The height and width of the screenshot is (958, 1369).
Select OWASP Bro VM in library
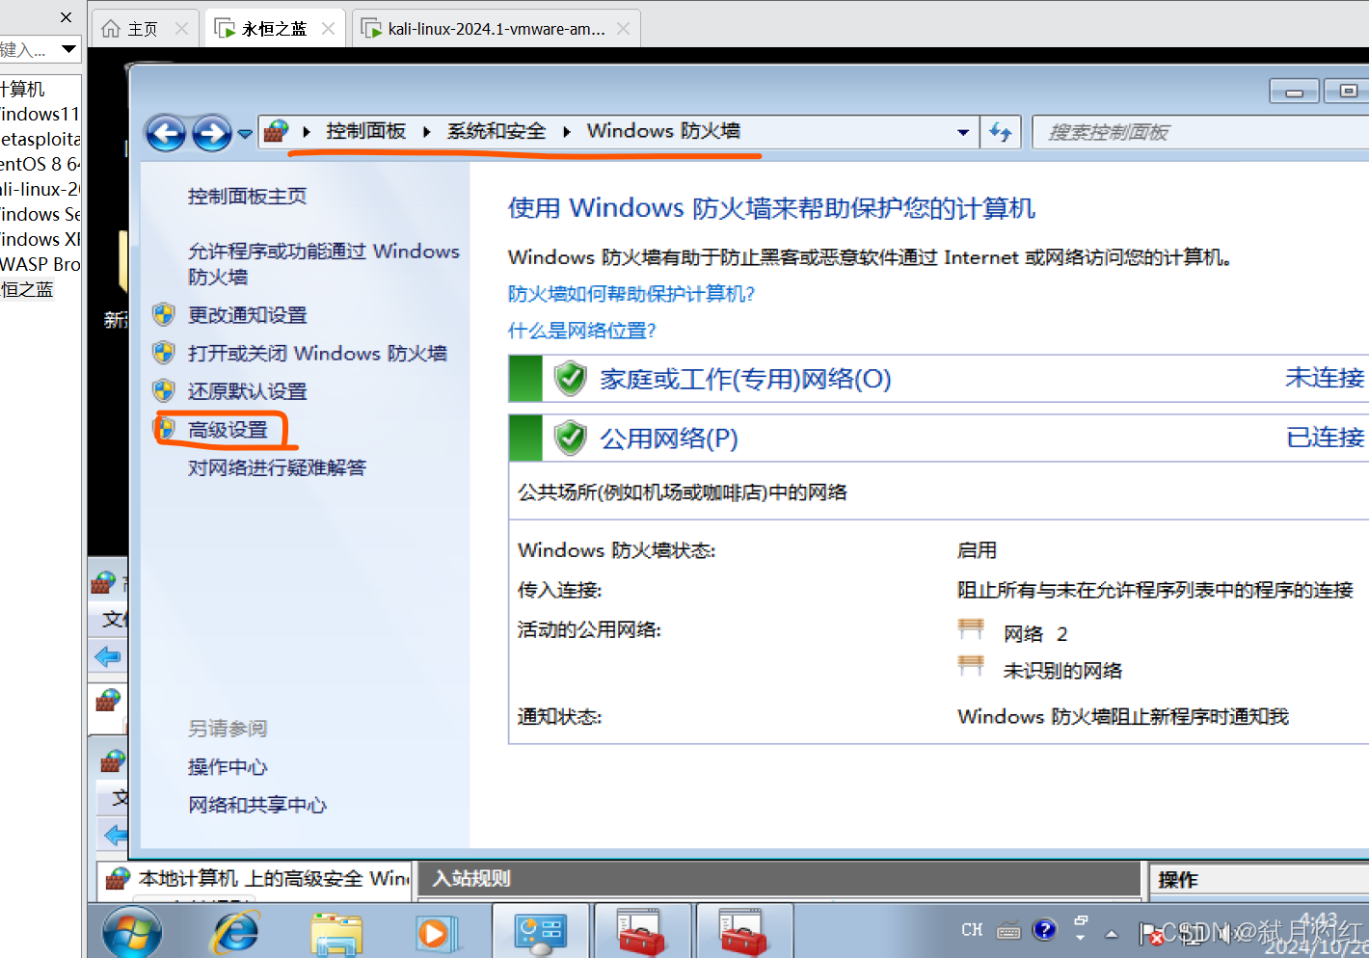40,264
